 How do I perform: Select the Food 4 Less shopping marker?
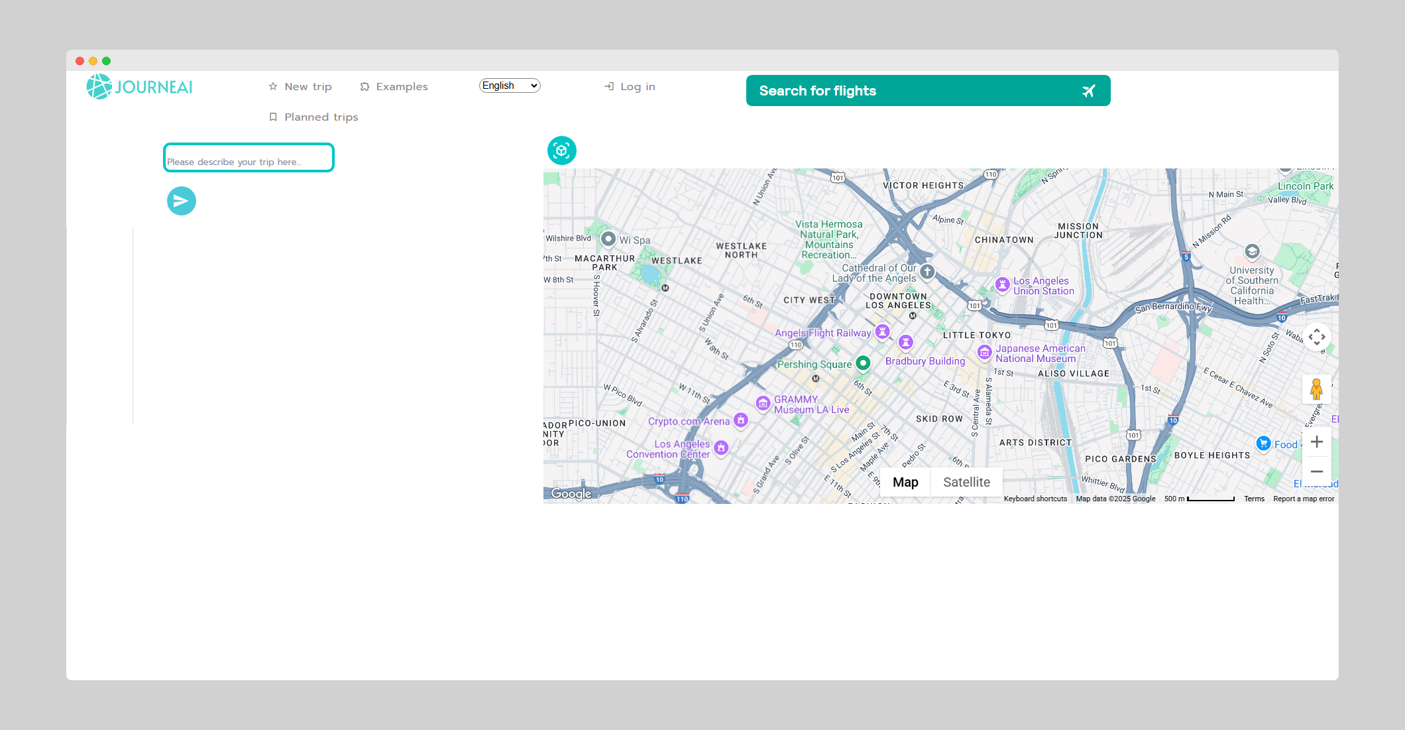point(1264,444)
